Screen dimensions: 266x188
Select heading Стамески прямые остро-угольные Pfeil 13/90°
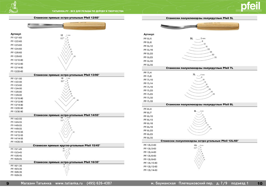pyautogui.click(x=66, y=75)
